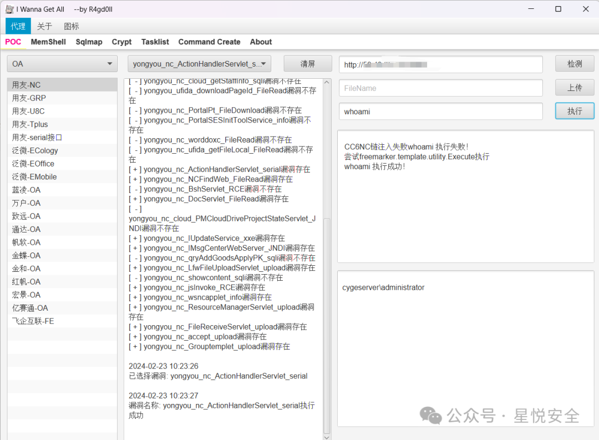Image resolution: width=599 pixels, height=440 pixels.
Task: Open the 代理 menu
Action: tap(18, 26)
